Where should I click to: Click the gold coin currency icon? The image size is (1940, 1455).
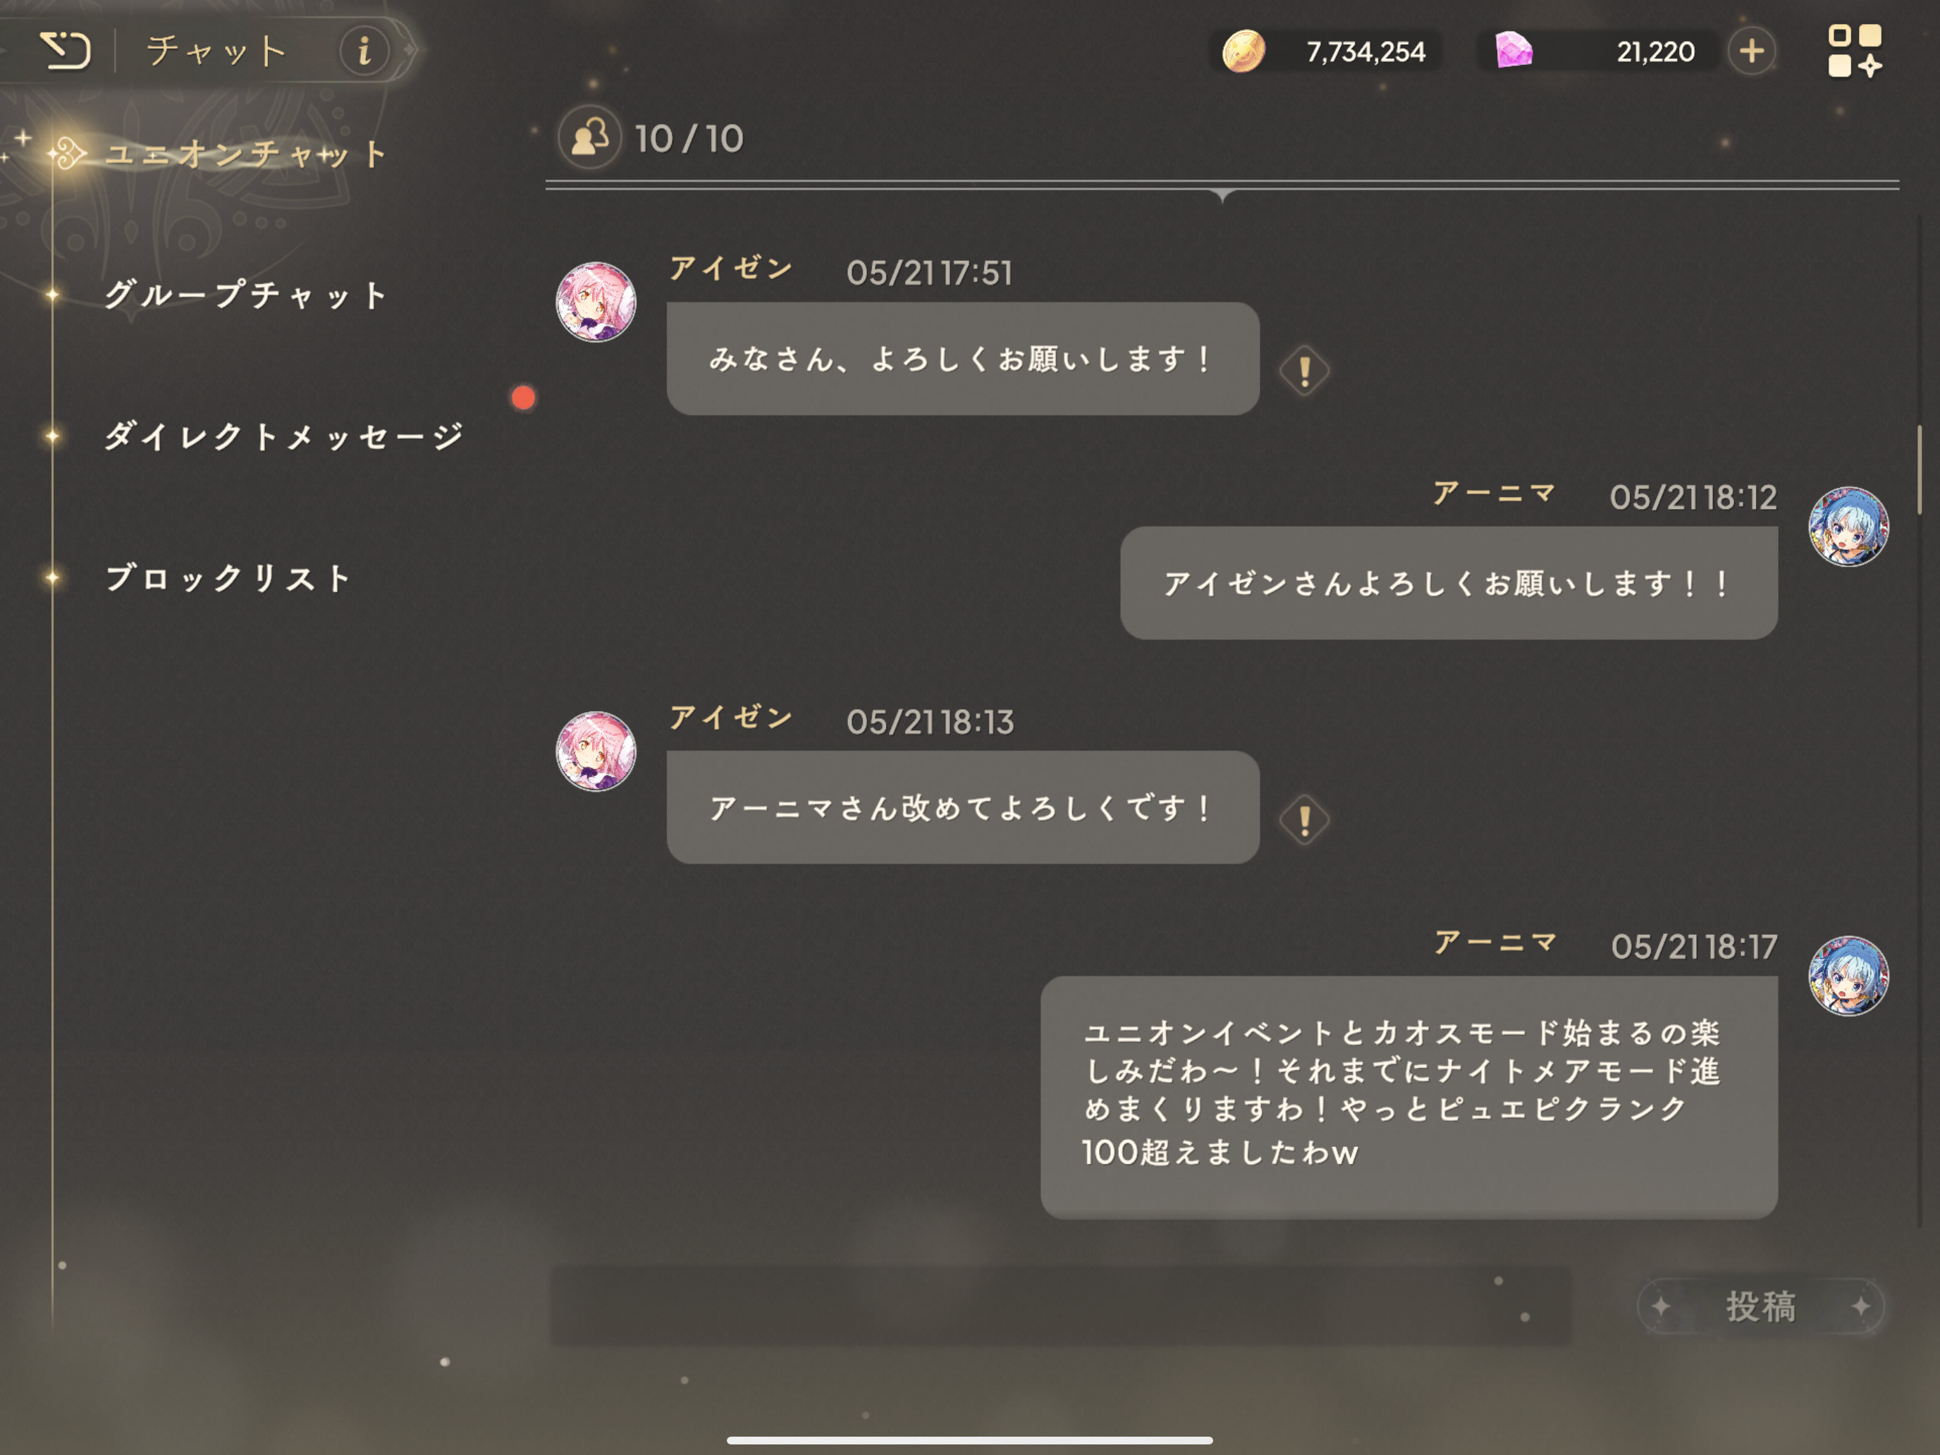click(x=1244, y=51)
